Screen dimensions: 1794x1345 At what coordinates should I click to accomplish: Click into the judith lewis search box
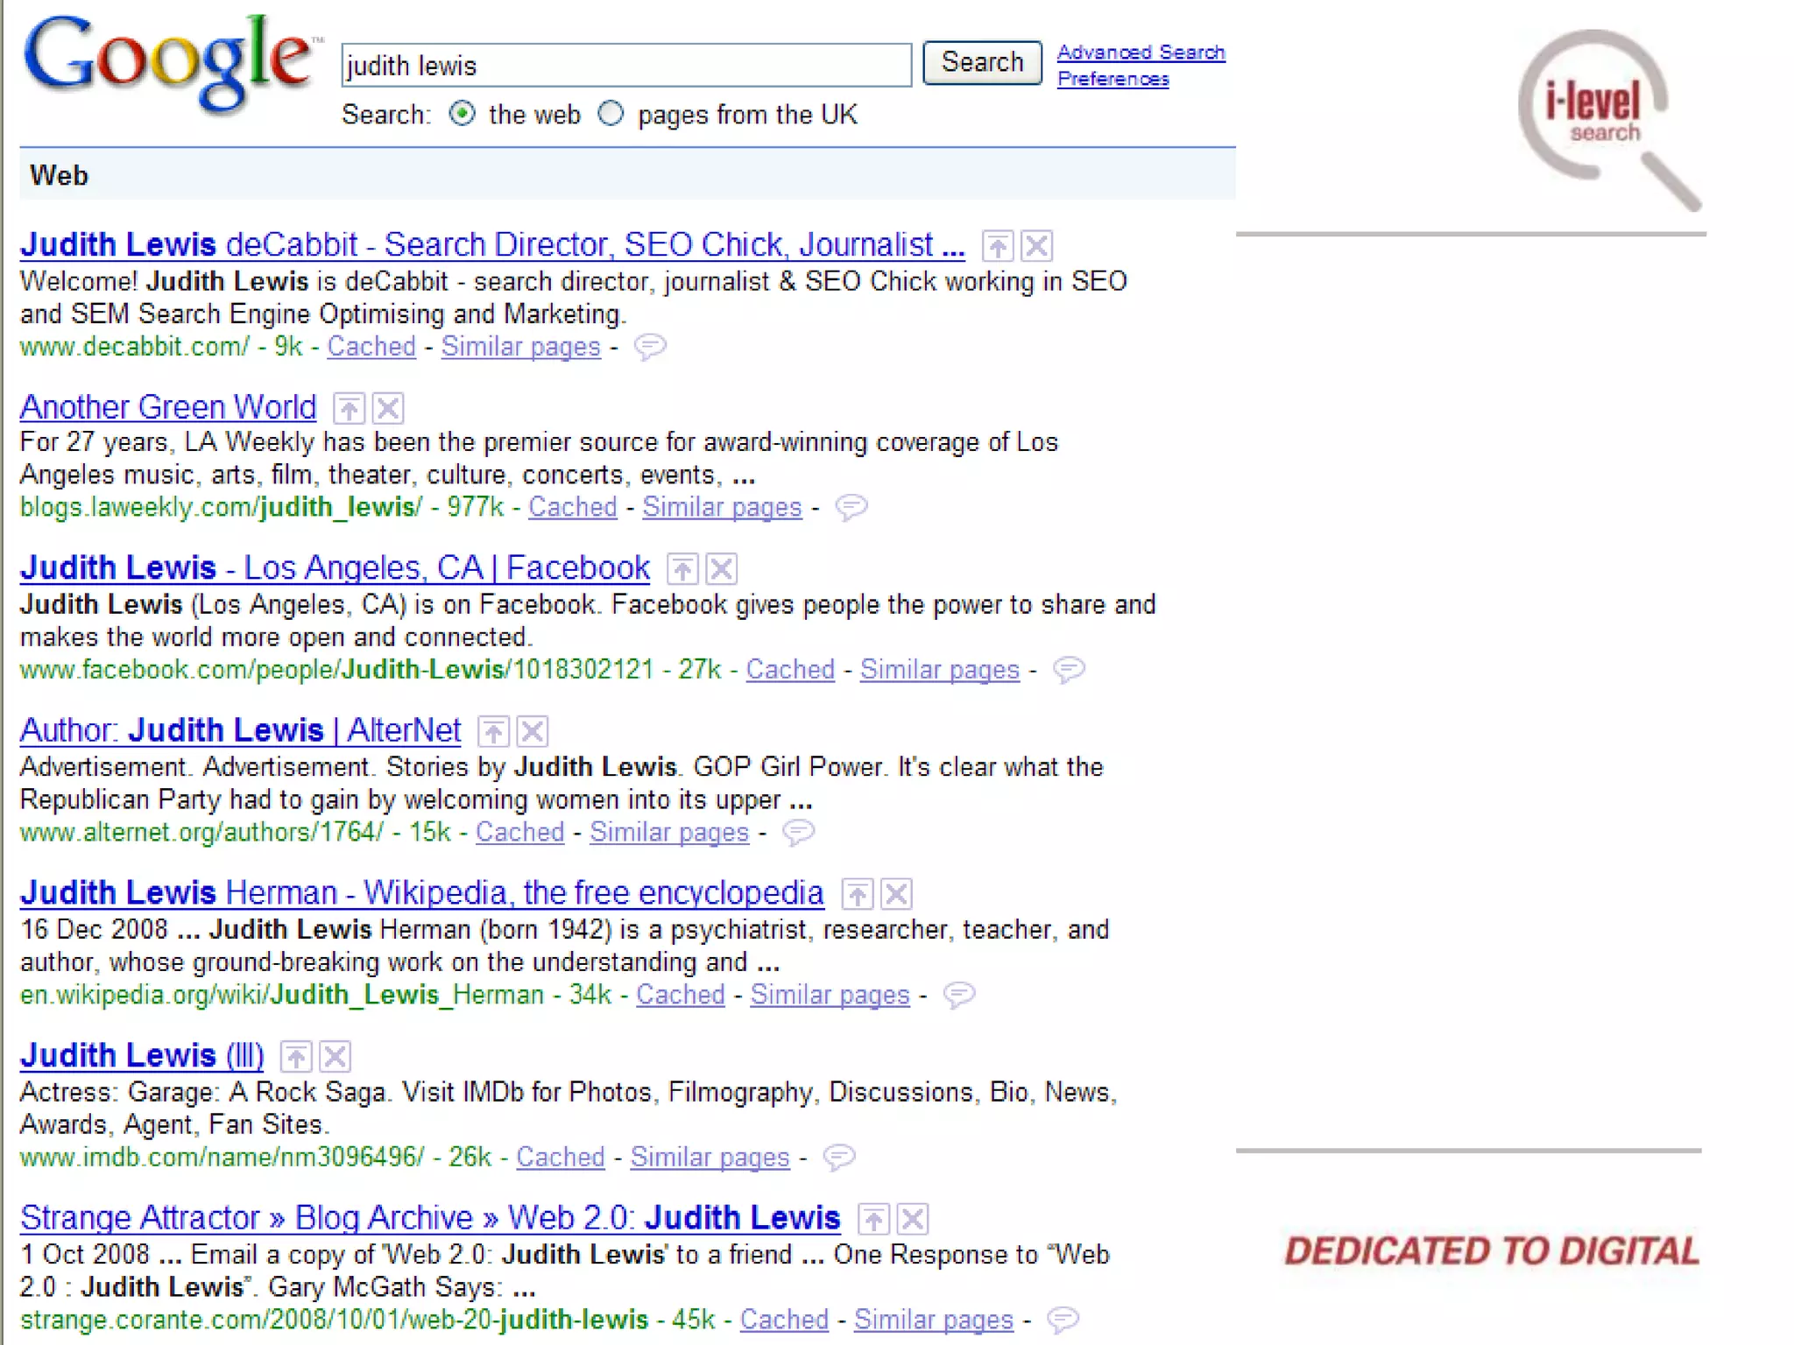coord(625,66)
